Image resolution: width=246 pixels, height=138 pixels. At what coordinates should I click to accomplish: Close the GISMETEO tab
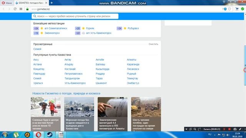(46, 3)
